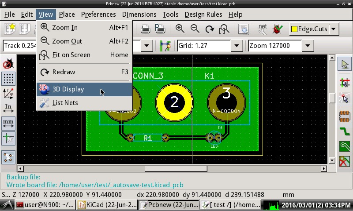The height and width of the screenshot is (211, 353).
Task: Select the add module tool
Action: (x=345, y=116)
